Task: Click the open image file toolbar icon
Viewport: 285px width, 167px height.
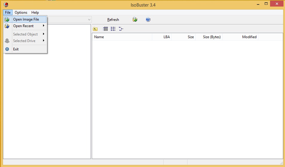Action: pos(135,19)
